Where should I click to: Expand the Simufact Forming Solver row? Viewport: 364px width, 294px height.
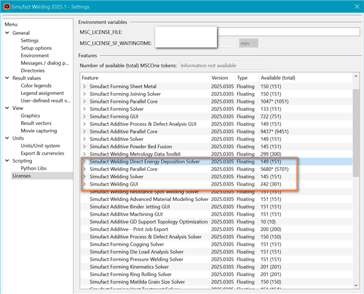85,109
